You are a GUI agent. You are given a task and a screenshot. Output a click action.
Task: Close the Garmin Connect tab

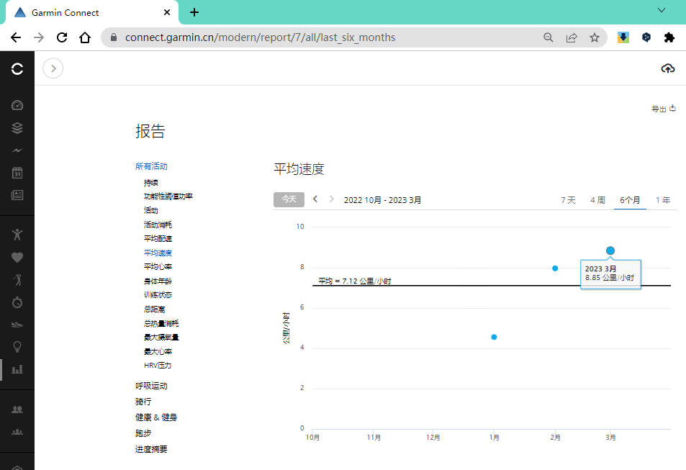click(x=167, y=12)
